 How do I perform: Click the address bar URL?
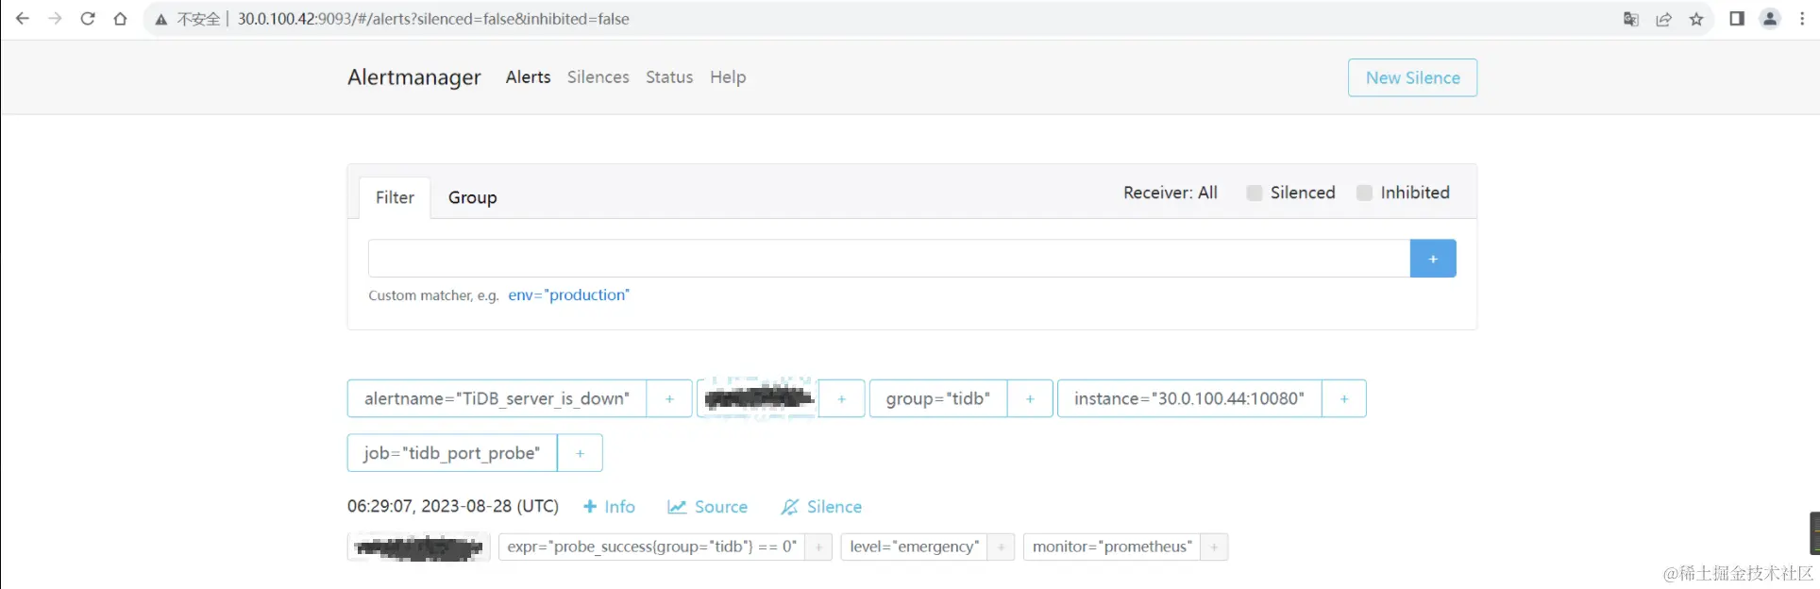[433, 19]
